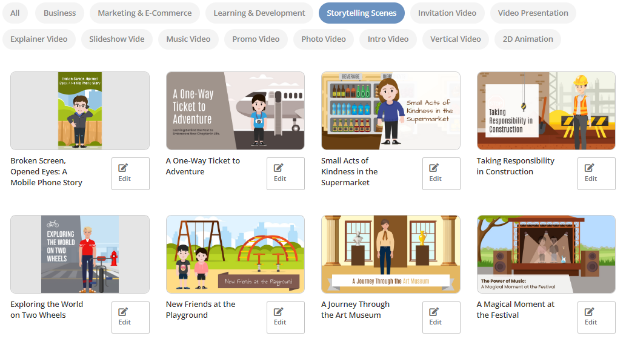Viewport: 629px width, 339px height.
Task: Choose Marketing & E-Commerce category
Action: [145, 13]
